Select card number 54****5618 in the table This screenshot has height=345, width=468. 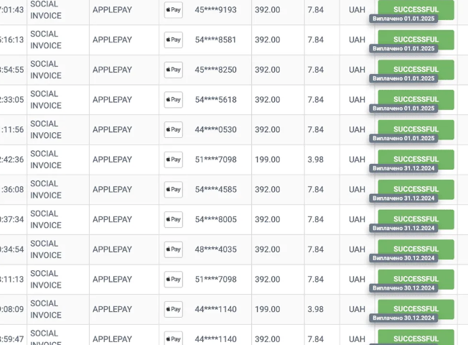215,100
